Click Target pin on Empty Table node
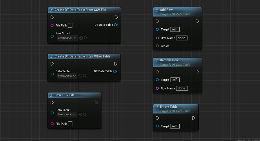The width and height of the screenshot is (260, 141). coord(158,126)
